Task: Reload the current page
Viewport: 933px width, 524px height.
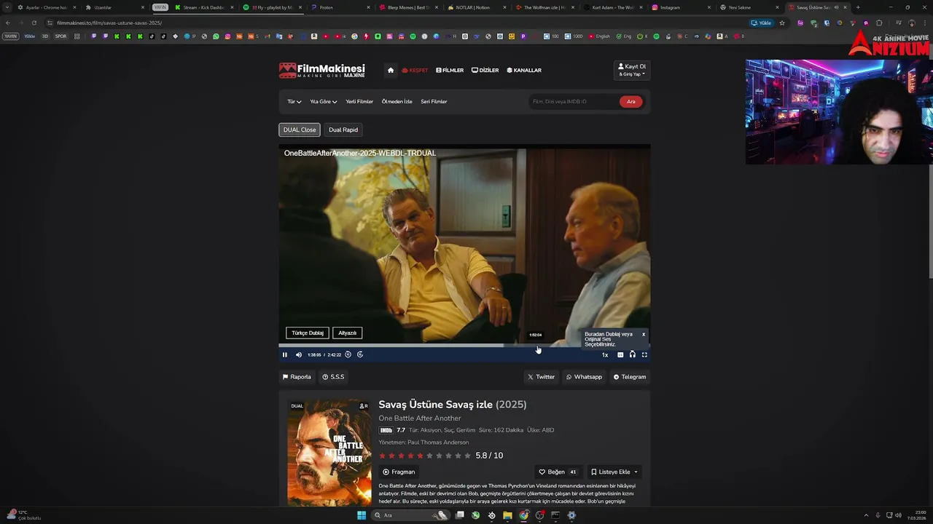Action: [34, 23]
